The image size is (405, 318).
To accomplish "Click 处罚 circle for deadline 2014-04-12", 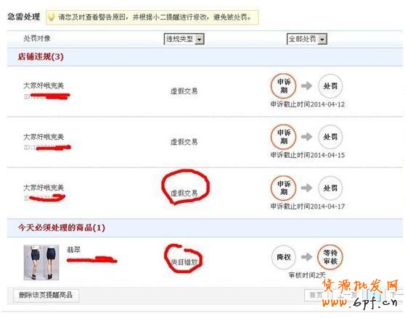I will click(x=330, y=86).
